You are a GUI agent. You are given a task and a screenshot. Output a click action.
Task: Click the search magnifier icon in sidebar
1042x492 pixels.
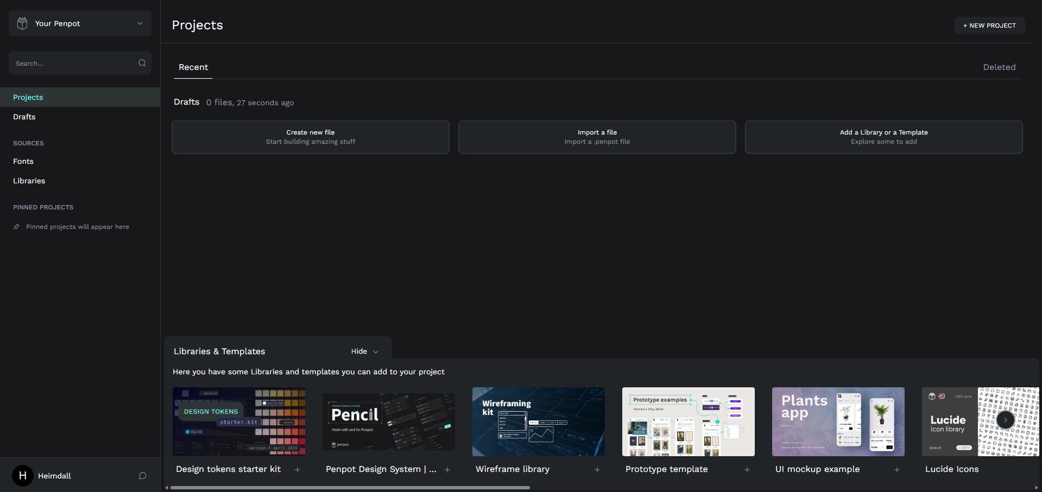point(142,63)
